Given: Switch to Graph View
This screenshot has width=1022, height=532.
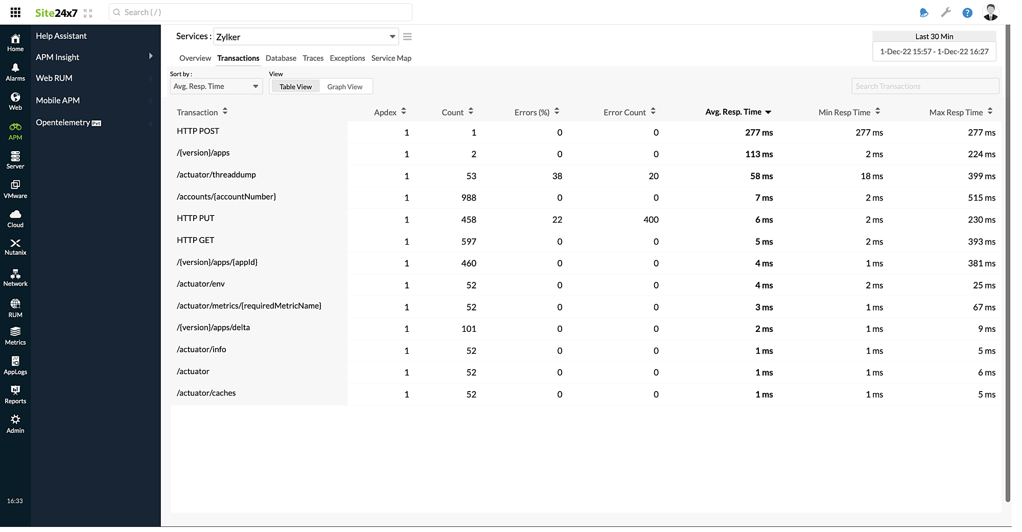Looking at the screenshot, I should click(x=345, y=86).
